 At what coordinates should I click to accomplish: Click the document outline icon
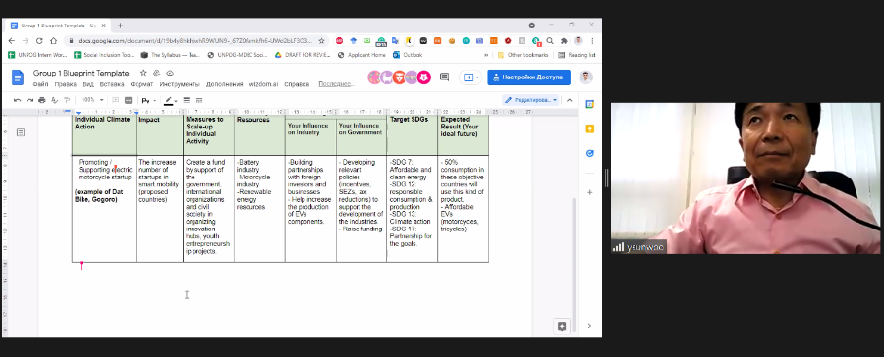[21, 132]
